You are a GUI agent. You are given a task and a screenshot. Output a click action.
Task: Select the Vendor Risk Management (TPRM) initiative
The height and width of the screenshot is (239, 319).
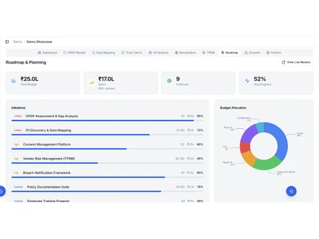point(48,159)
